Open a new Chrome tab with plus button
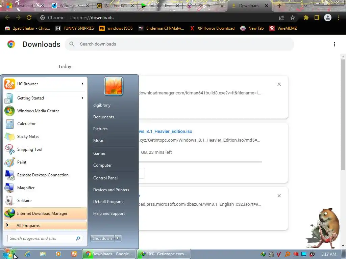Screen dimensions: 346x259 (x=279, y=6)
